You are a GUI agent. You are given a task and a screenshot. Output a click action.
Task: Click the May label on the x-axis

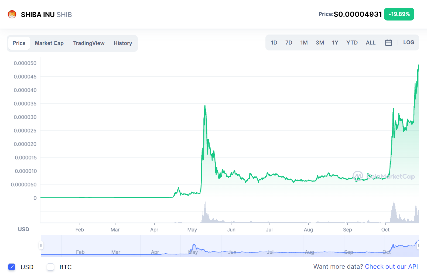click(x=192, y=230)
